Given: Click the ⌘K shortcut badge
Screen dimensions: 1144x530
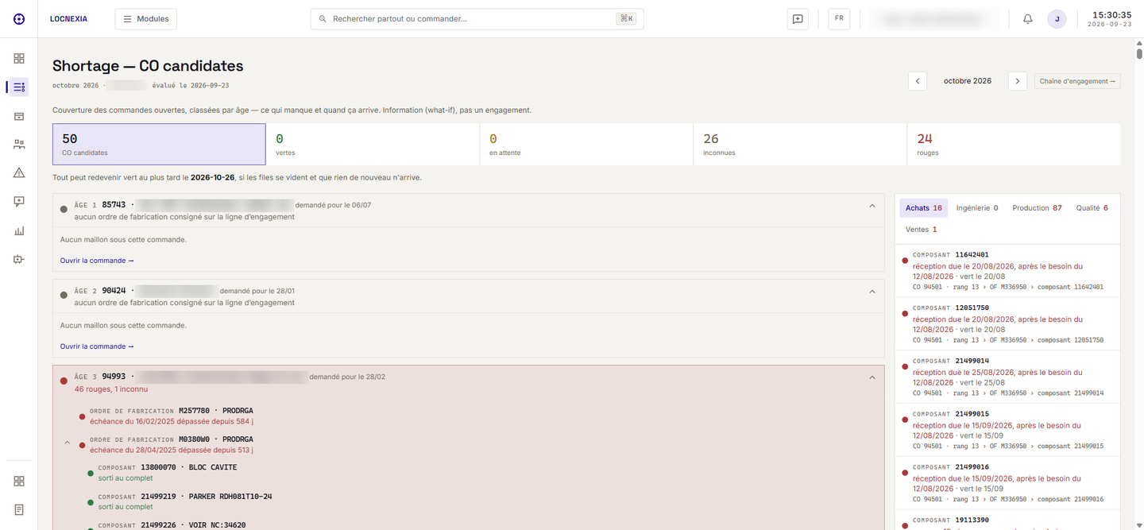Looking at the screenshot, I should tap(626, 18).
